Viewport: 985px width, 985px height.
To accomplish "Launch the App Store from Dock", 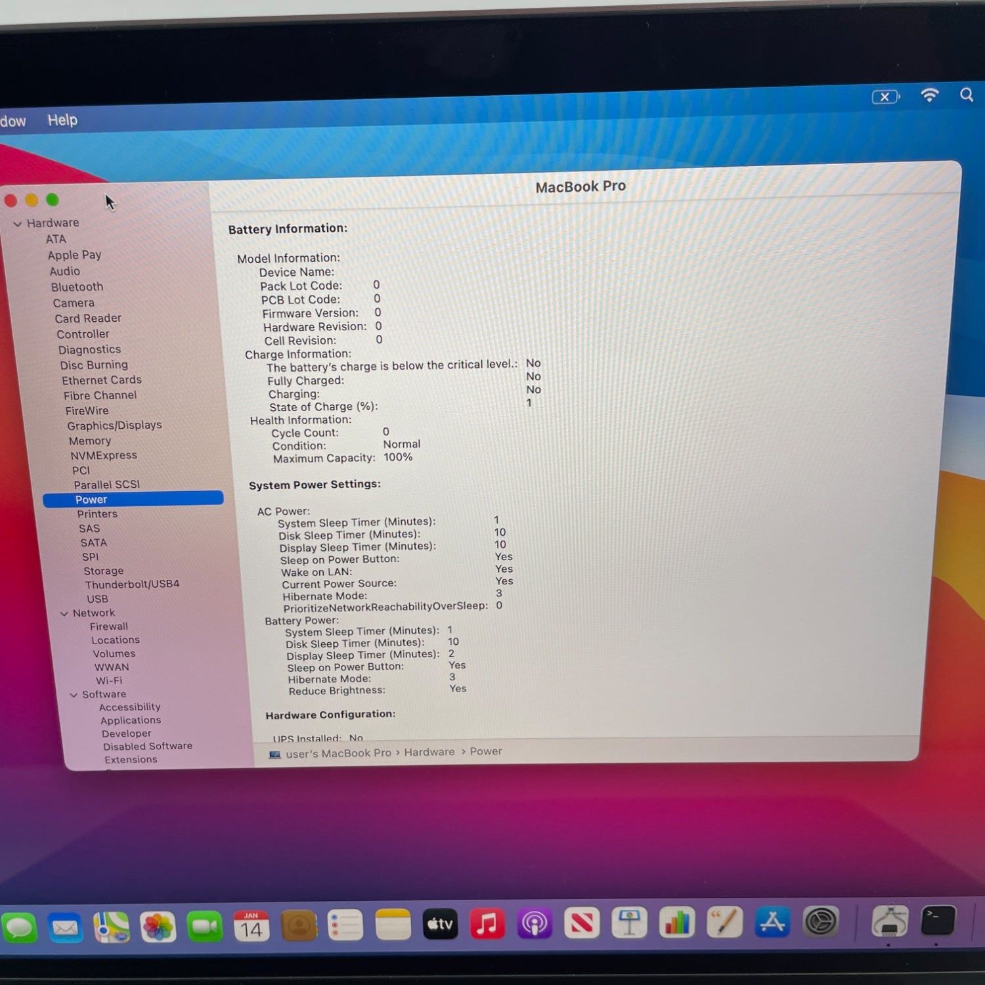I will 772,923.
